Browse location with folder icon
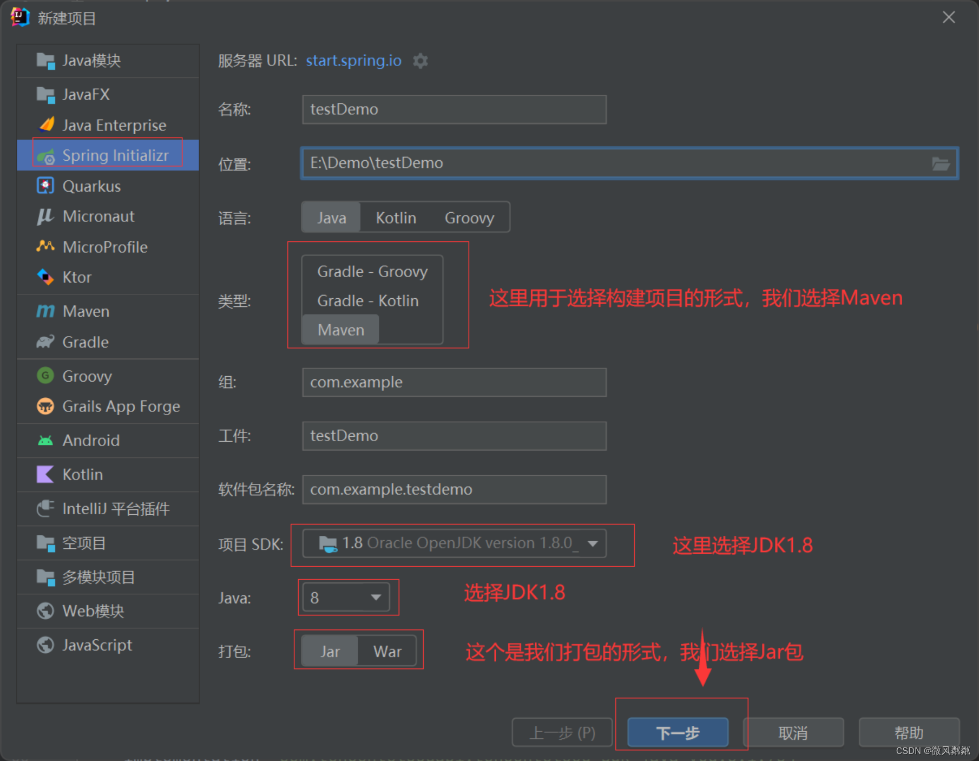979x761 pixels. click(x=941, y=163)
